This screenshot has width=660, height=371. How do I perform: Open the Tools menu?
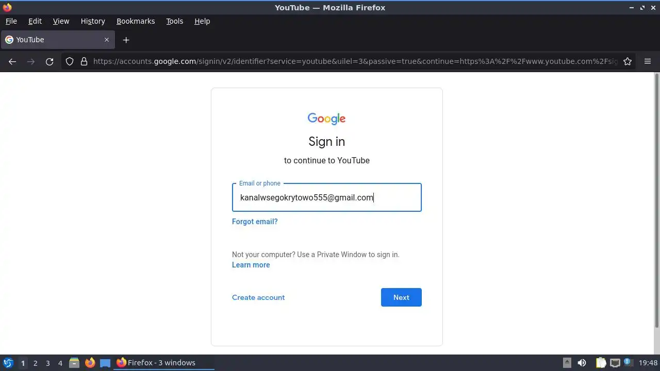pyautogui.click(x=174, y=21)
